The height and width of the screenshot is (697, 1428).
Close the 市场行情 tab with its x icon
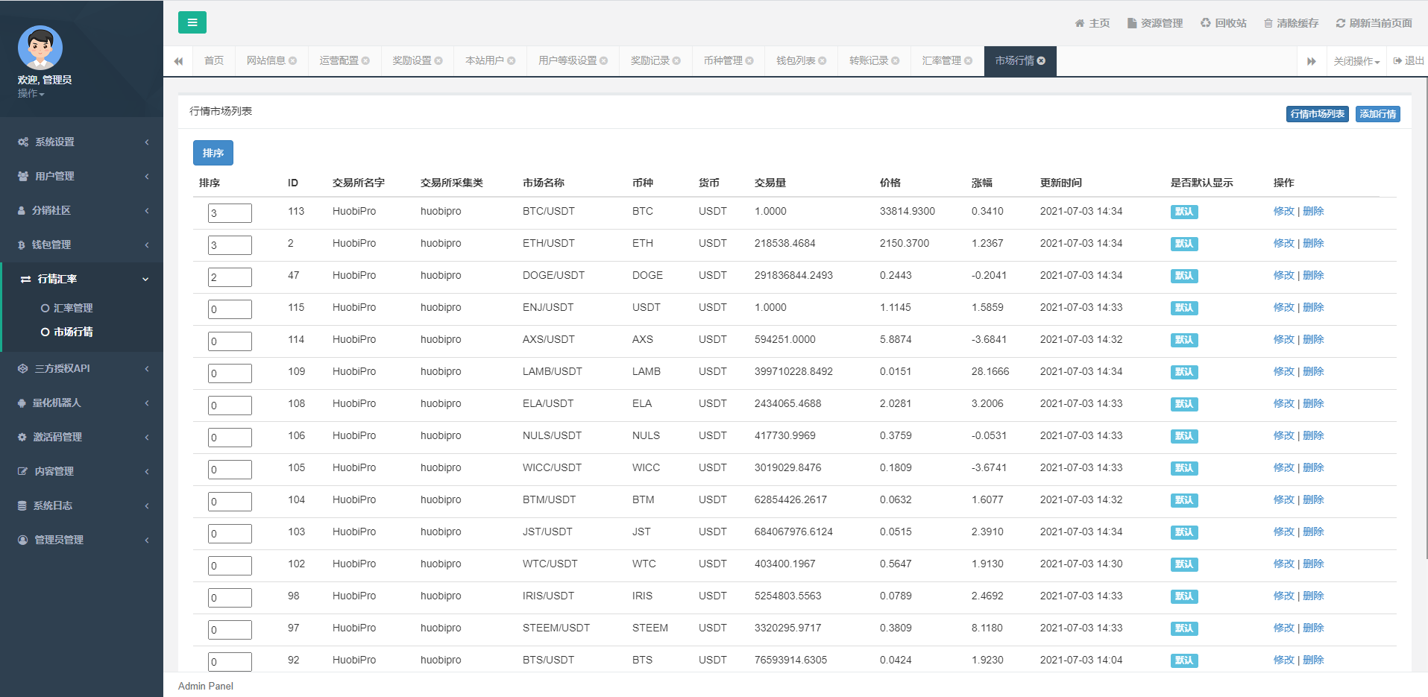coord(1041,60)
